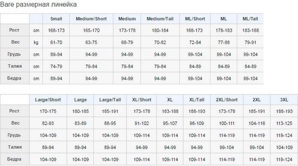The width and height of the screenshot is (298, 166).
Task: Click the Small column header
Action: point(56,19)
